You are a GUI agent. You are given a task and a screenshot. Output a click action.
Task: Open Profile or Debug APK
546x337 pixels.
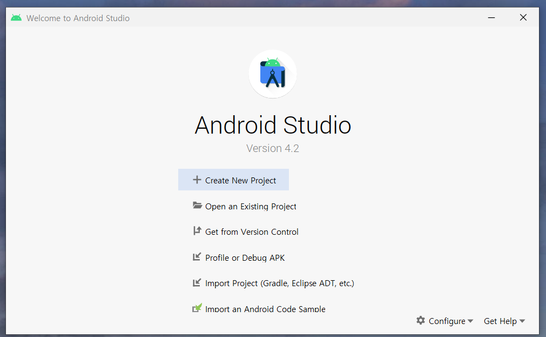[239, 257]
